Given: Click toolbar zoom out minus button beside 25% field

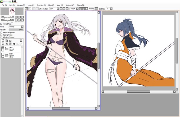Looking at the screenshot, I should point(61,9).
